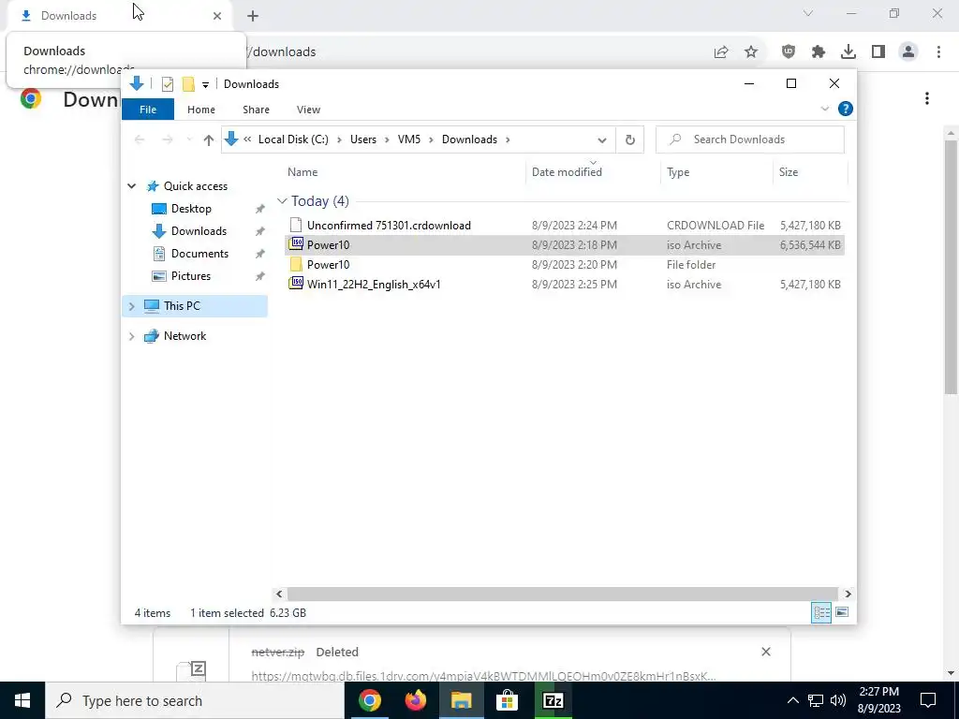The height and width of the screenshot is (719, 959).
Task: Remove netver.zip from downloads list
Action: [x=766, y=652]
